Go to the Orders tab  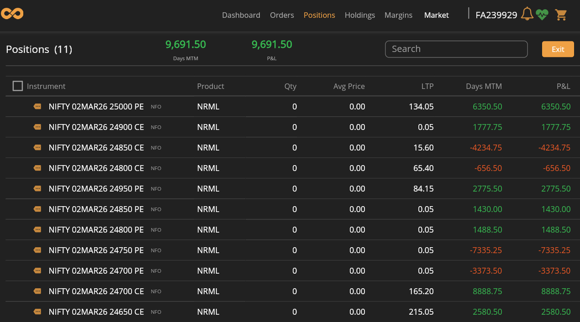click(282, 15)
